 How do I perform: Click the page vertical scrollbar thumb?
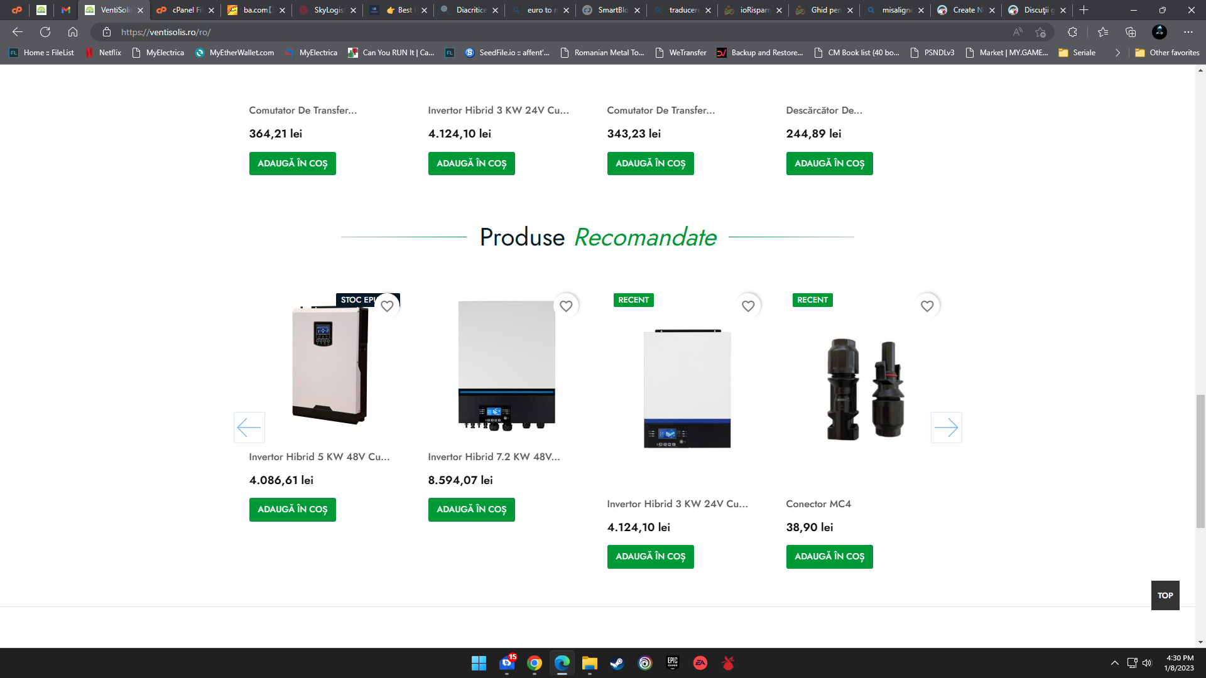1200,461
